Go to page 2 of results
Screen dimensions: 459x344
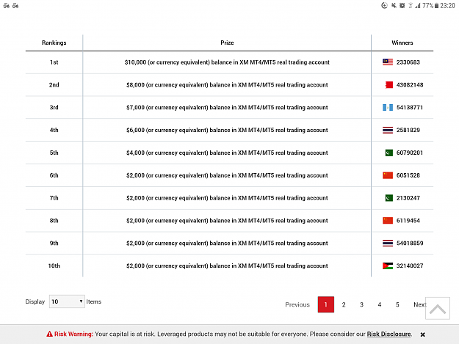click(x=344, y=304)
